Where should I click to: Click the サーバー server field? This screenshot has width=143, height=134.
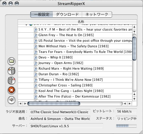(x=66, y=126)
